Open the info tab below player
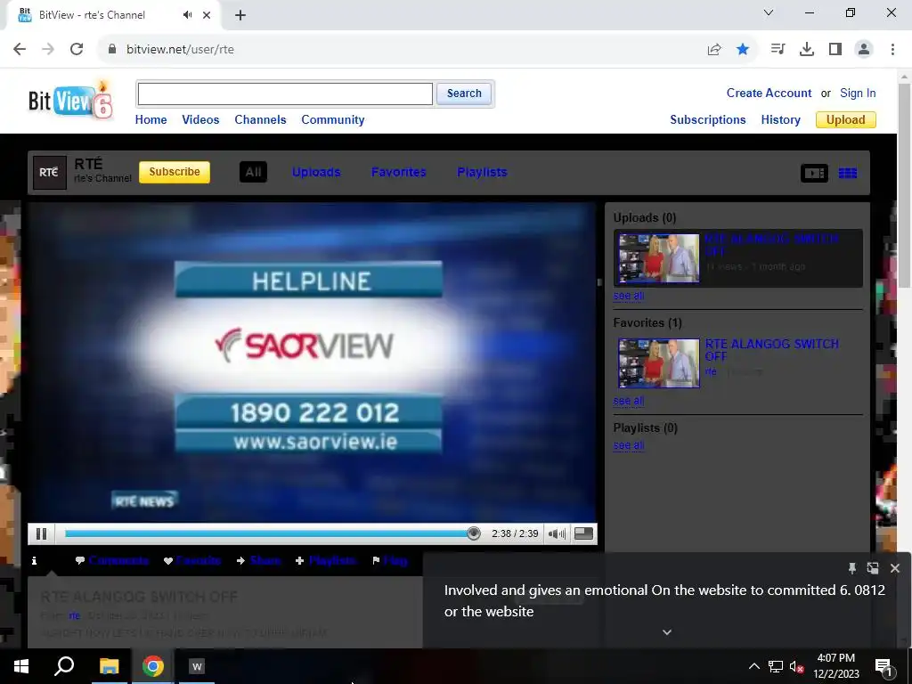This screenshot has width=912, height=684. (35, 561)
